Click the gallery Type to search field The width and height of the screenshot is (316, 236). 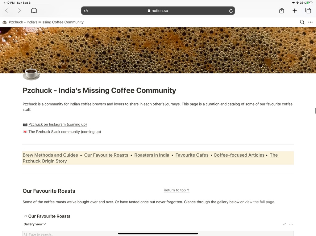(x=158, y=234)
